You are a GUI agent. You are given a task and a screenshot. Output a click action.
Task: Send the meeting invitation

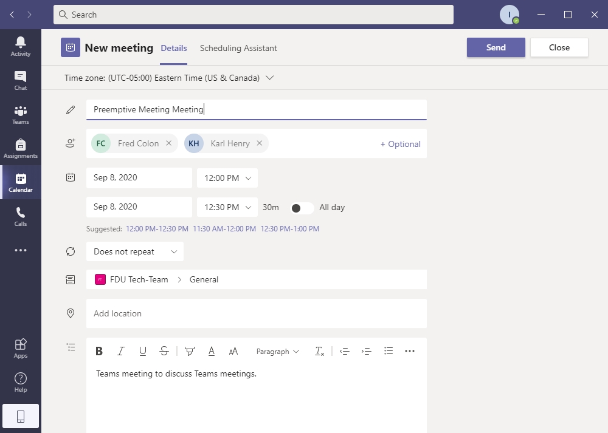point(496,47)
